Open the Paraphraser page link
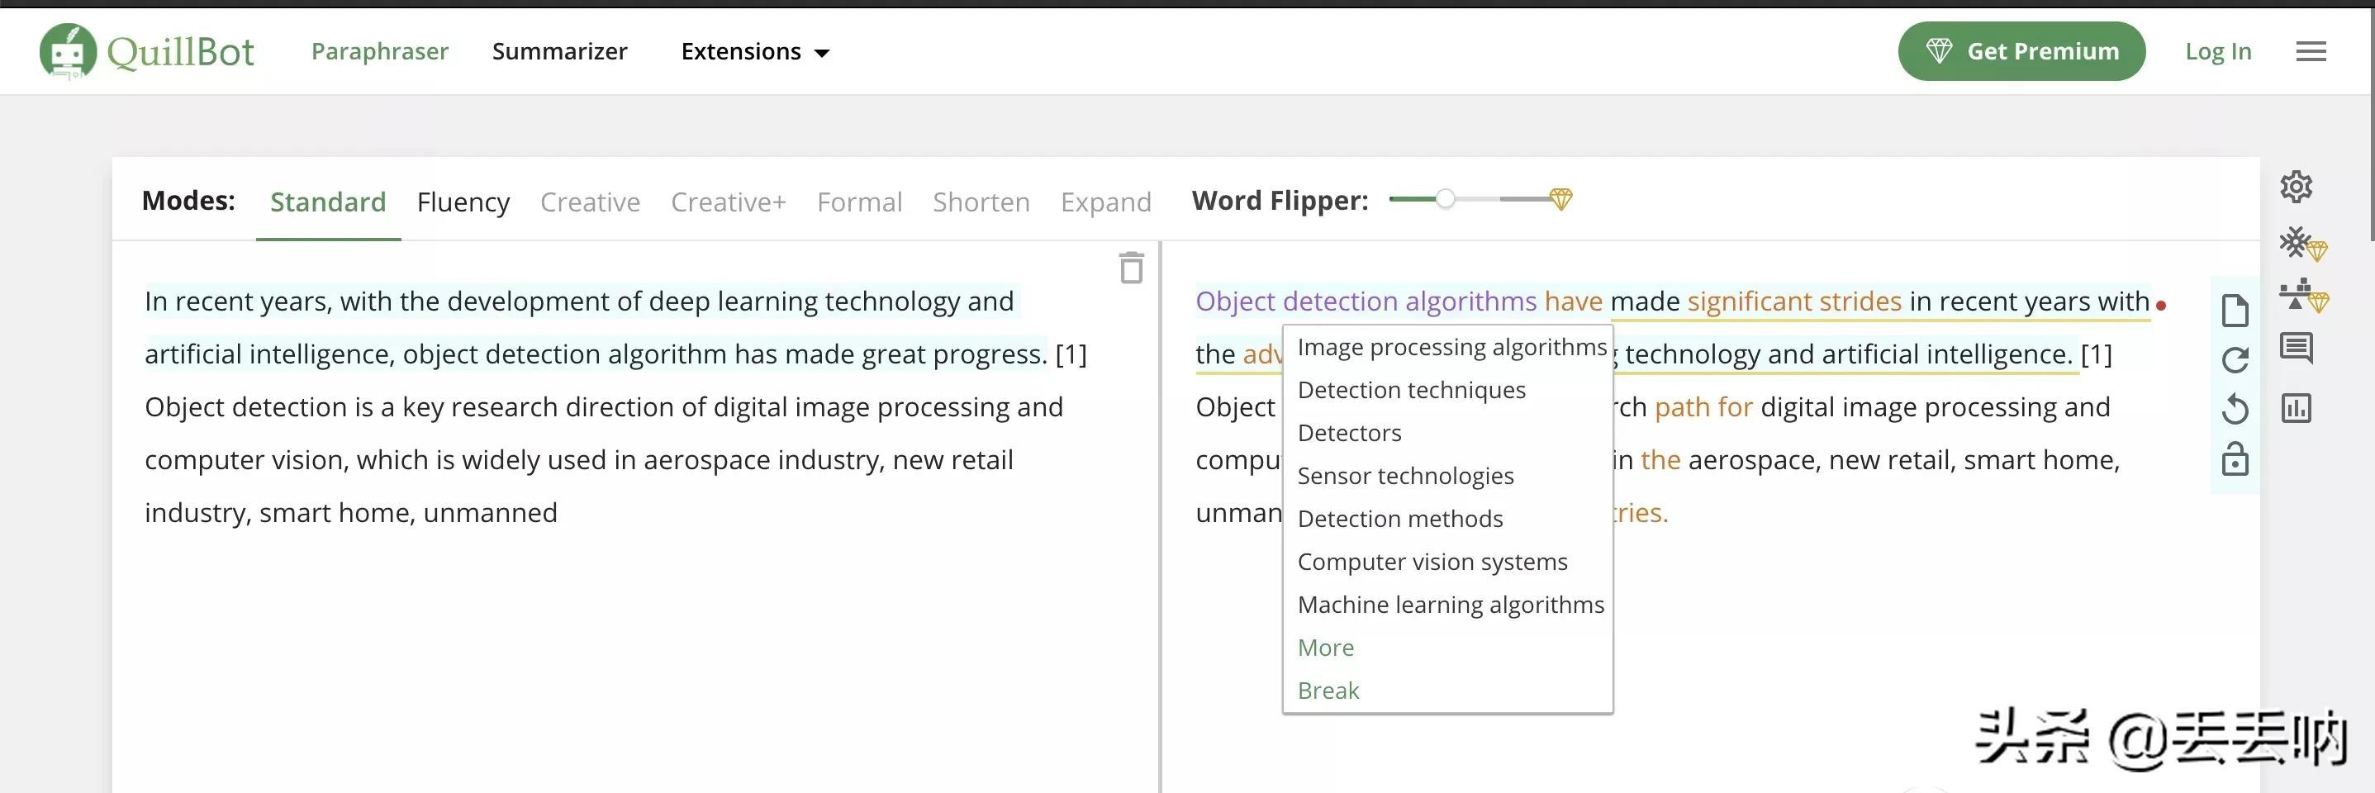Viewport: 2375px width, 793px height. click(x=379, y=52)
